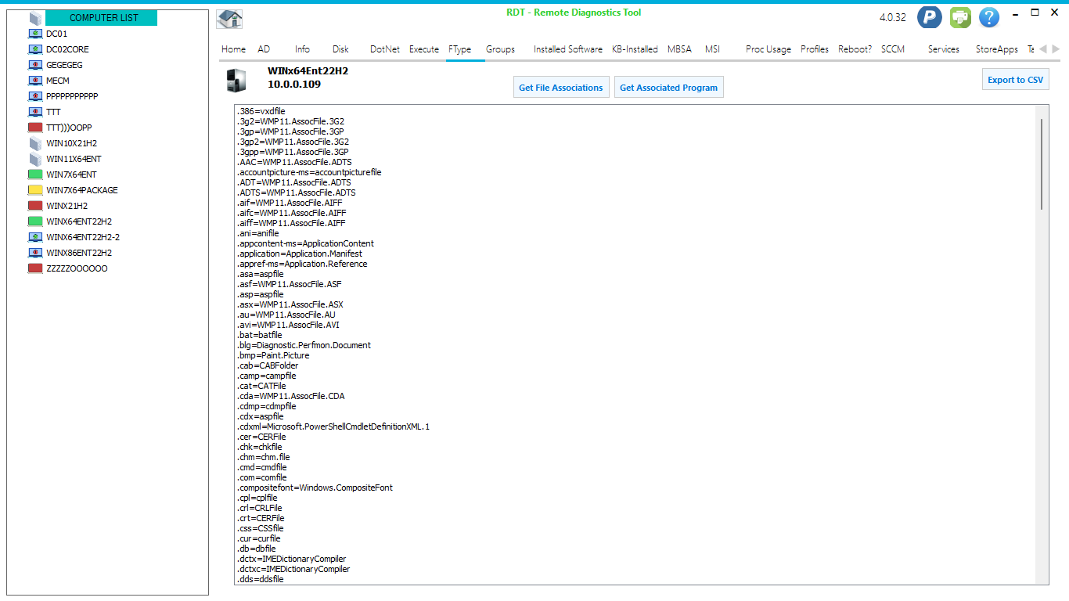
Task: Click the COMPUTER LIST header
Action: (102, 18)
